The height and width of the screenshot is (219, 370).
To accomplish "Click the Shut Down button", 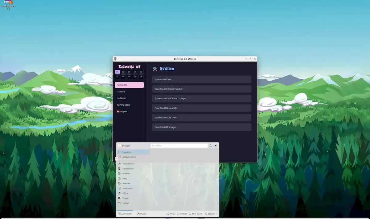I will click(195, 214).
